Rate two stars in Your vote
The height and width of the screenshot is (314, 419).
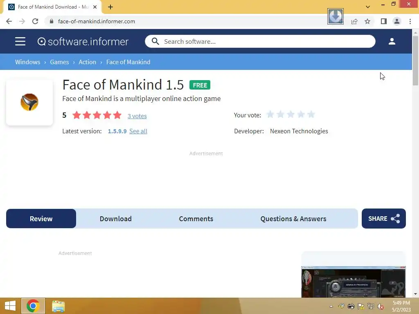point(280,114)
